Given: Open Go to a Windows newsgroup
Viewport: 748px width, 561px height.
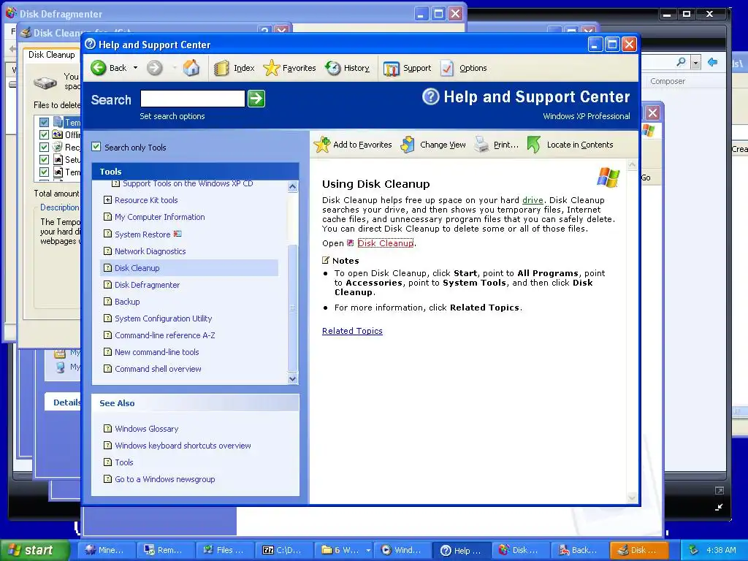Looking at the screenshot, I should pyautogui.click(x=164, y=479).
